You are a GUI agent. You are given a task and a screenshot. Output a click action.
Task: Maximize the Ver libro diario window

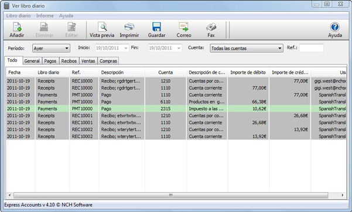[327, 4]
